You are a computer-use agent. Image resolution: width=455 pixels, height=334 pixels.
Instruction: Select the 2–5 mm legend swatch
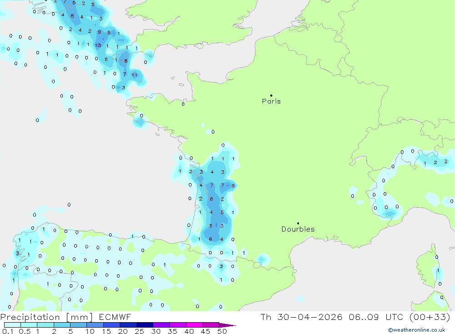62,325
